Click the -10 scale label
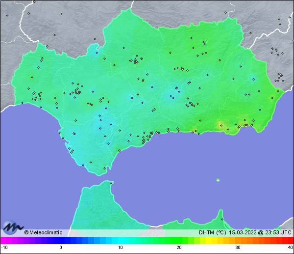Image resolution: width=294 pixels, height=254 pixels. coord(4,248)
